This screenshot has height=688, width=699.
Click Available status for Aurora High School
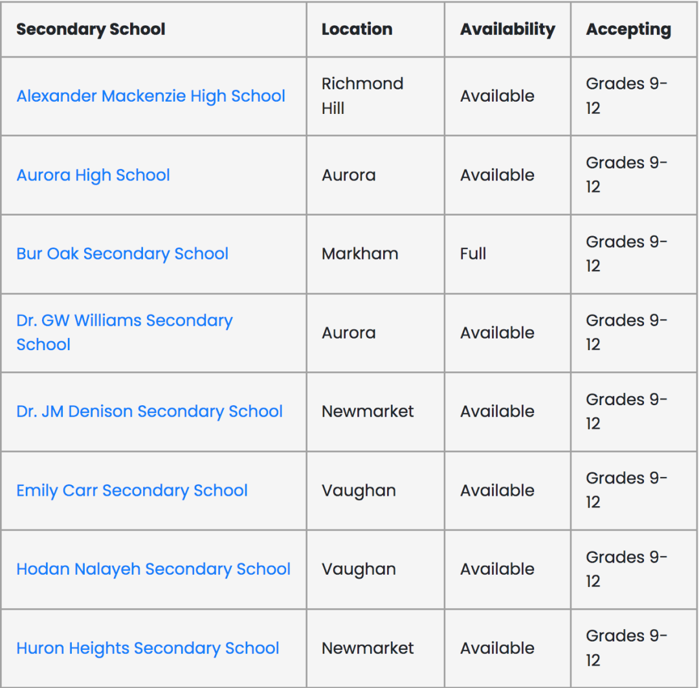[x=497, y=175]
